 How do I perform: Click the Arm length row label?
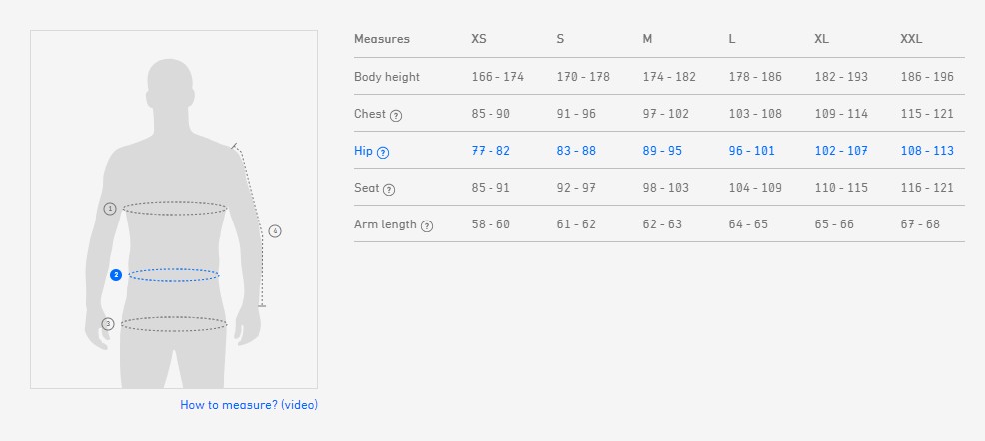[385, 224]
